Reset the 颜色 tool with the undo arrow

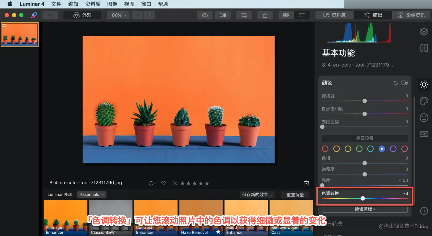coord(395,83)
